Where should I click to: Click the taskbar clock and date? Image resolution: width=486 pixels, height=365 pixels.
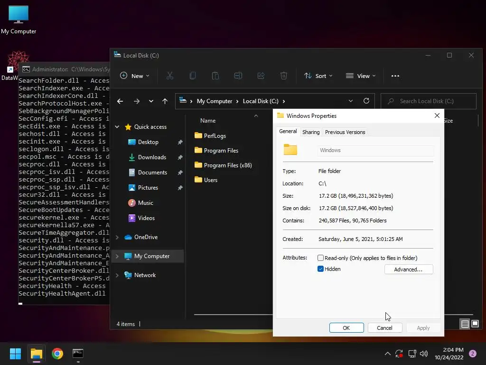click(449, 354)
